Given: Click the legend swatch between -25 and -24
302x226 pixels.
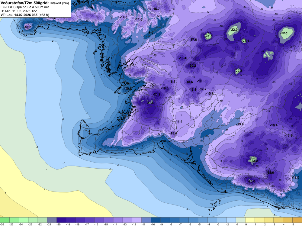Looking at the screenshot, I should 14,220.
